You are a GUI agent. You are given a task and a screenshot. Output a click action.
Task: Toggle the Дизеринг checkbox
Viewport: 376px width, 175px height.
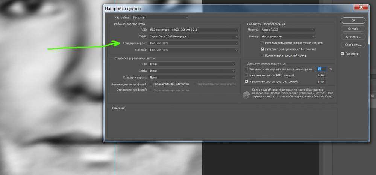262,49
